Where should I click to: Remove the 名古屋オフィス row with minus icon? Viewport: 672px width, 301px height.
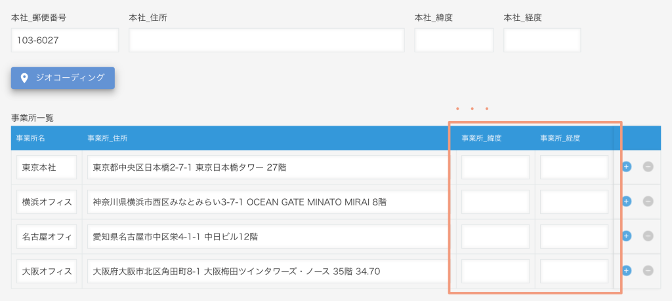[x=648, y=236]
